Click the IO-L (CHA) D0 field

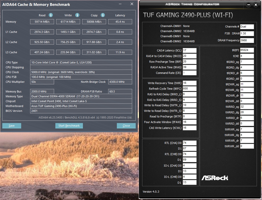point(190,166)
